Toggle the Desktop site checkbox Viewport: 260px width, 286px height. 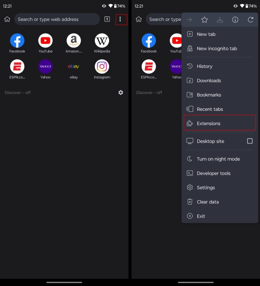(x=250, y=141)
